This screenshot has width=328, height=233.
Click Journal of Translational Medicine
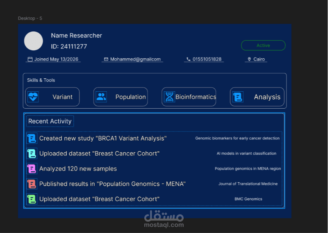point(248,184)
